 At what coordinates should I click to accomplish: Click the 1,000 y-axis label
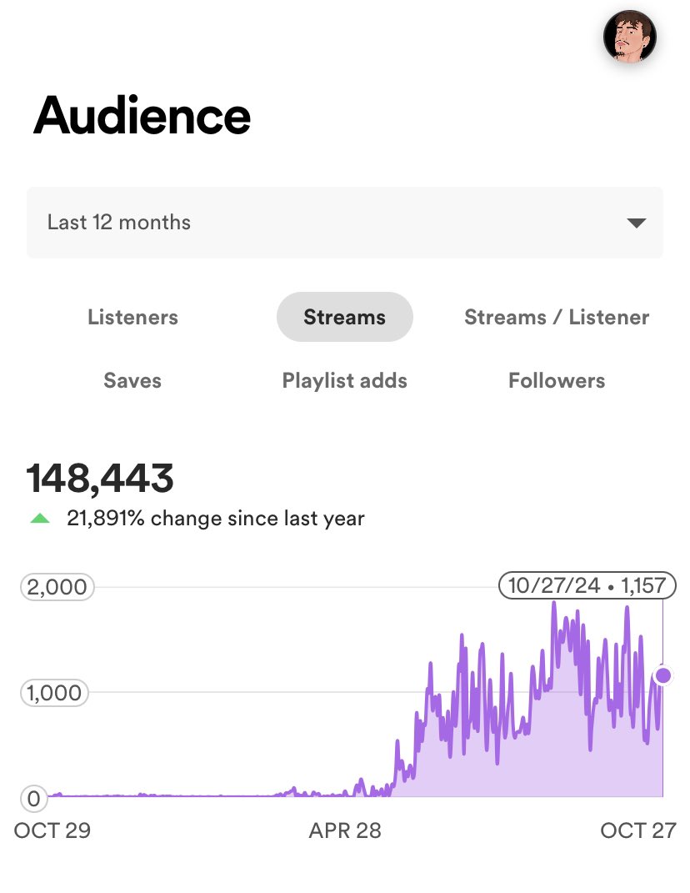click(54, 693)
